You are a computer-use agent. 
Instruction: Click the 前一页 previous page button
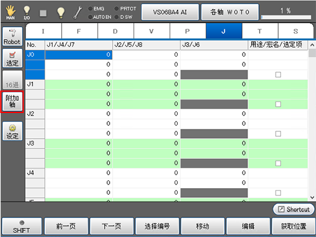[66, 226]
